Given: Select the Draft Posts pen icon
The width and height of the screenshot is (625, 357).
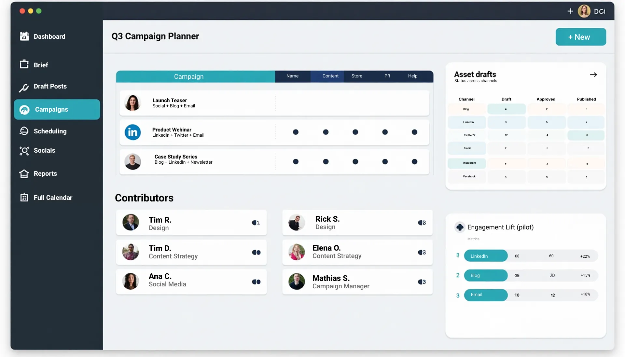Looking at the screenshot, I should click(24, 87).
